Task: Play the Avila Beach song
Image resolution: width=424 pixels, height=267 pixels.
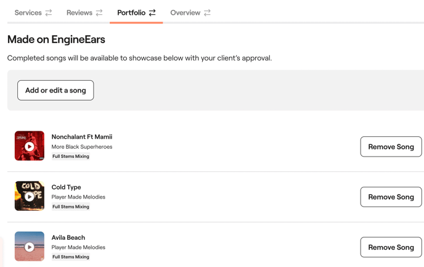Action: (x=30, y=247)
